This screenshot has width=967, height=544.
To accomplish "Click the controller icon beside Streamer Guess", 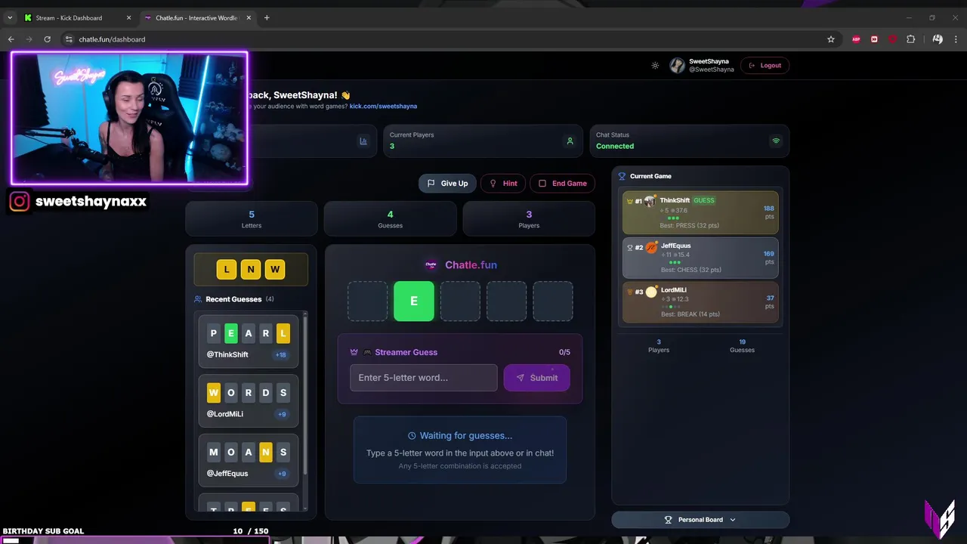I will (367, 352).
